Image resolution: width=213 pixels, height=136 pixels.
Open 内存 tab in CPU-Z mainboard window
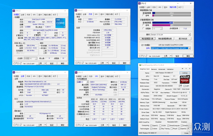tap(28, 76)
